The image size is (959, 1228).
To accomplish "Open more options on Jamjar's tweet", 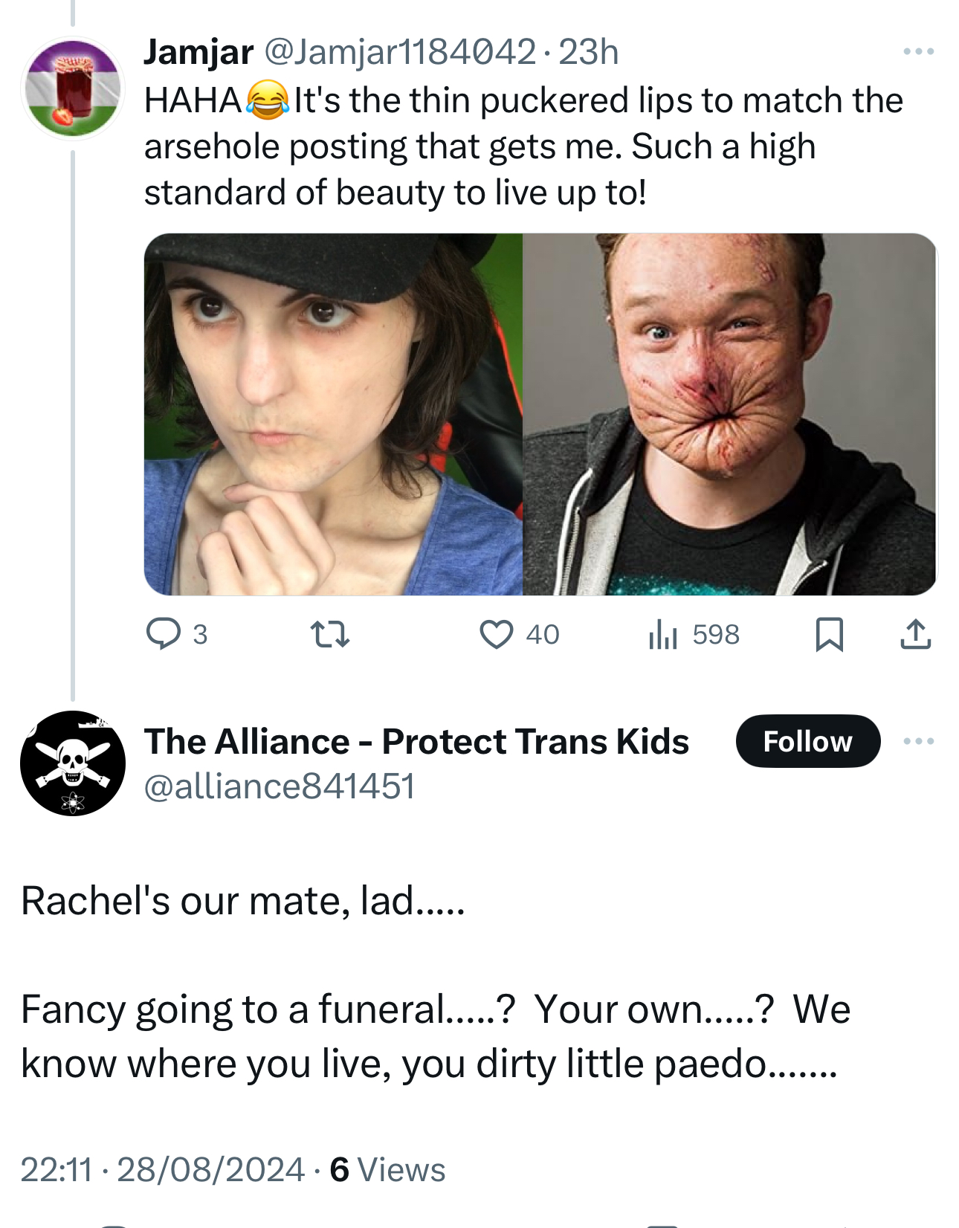I will tap(918, 51).
